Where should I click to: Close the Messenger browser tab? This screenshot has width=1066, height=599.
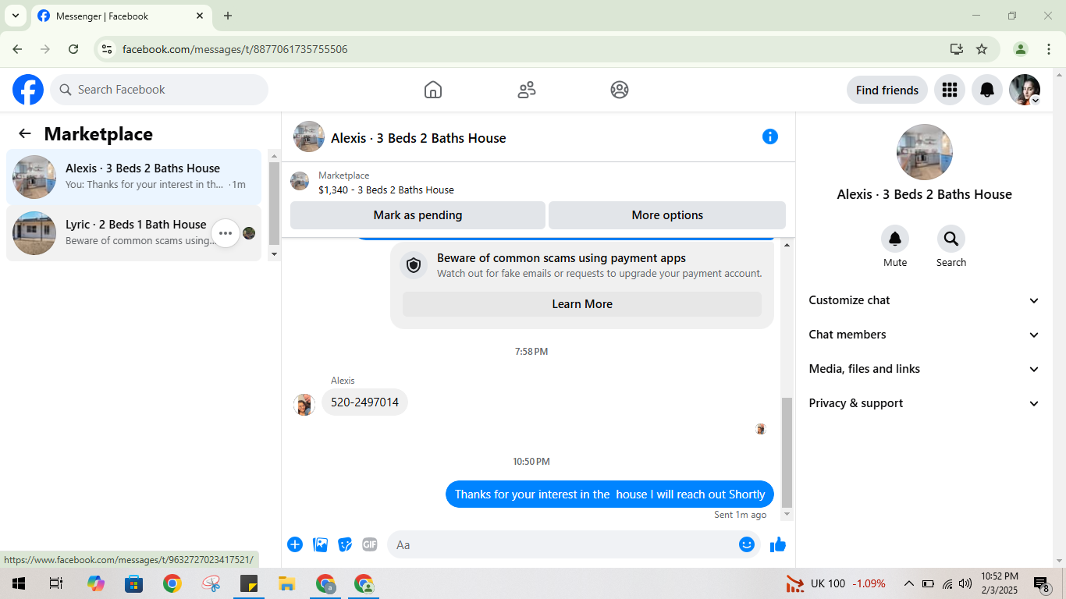200,16
